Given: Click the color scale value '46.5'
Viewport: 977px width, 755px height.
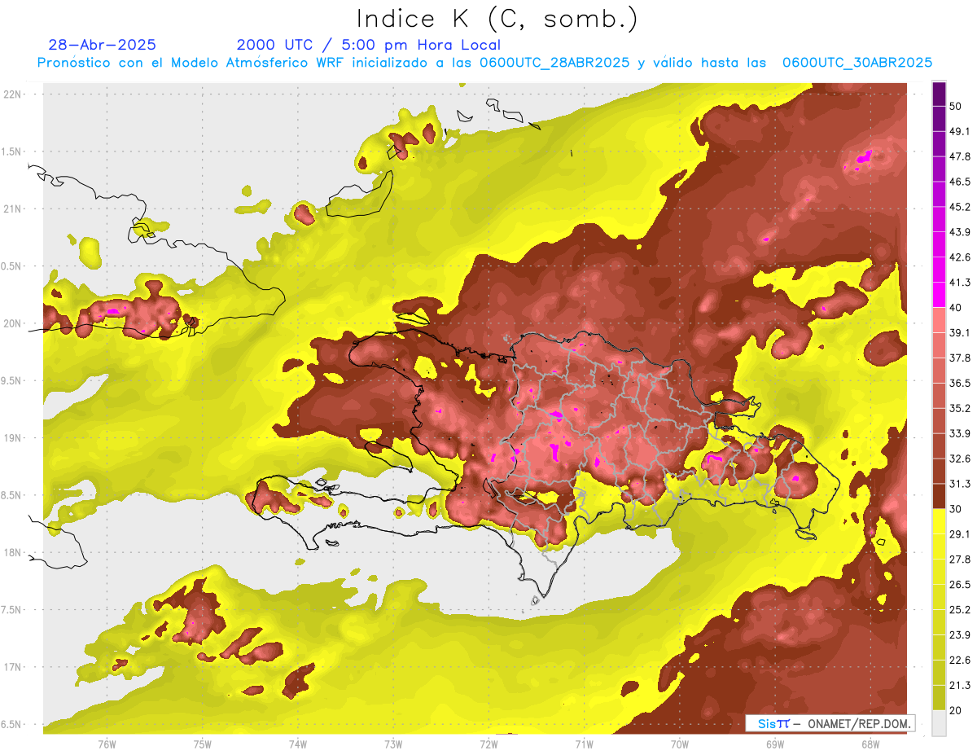Looking at the screenshot, I should pyautogui.click(x=960, y=182).
